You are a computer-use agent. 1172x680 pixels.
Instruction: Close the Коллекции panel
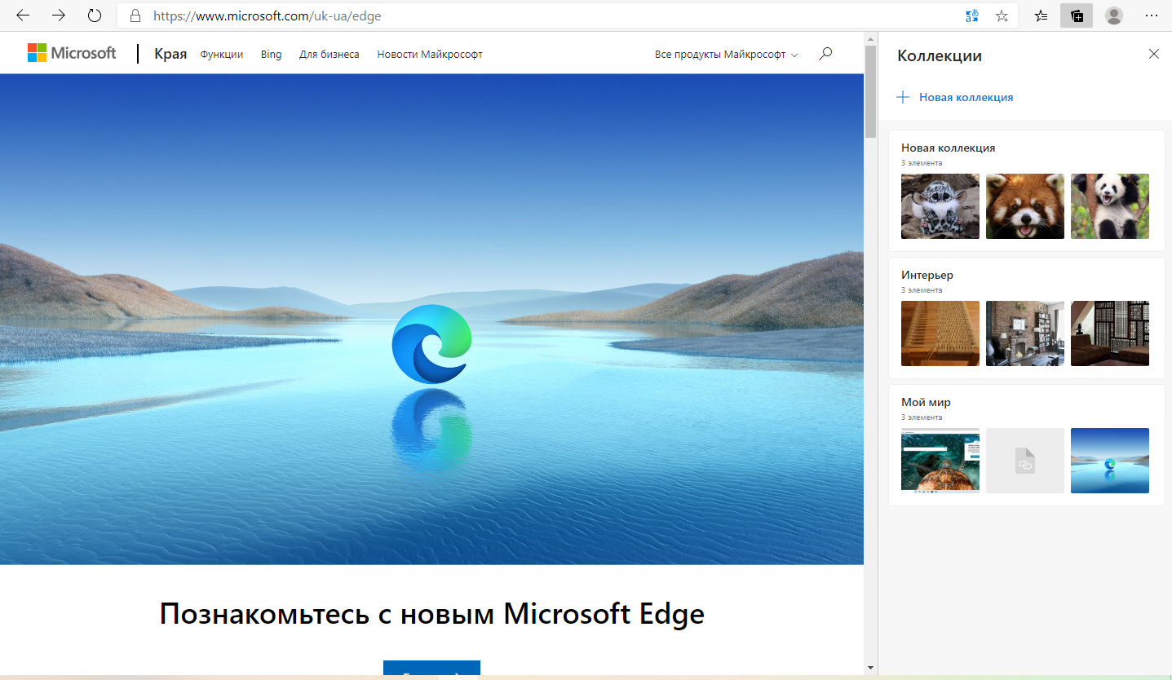[1153, 54]
